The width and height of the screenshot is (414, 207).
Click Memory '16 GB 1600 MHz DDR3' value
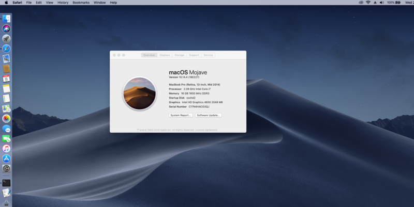195,93
